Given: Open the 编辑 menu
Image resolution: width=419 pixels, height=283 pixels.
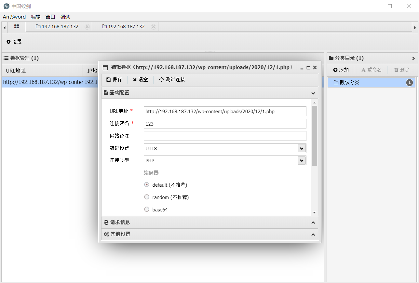Looking at the screenshot, I should (x=36, y=17).
